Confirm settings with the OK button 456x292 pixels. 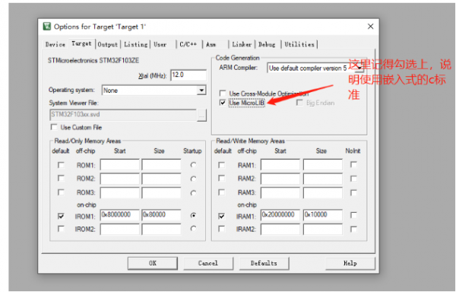pyautogui.click(x=153, y=263)
